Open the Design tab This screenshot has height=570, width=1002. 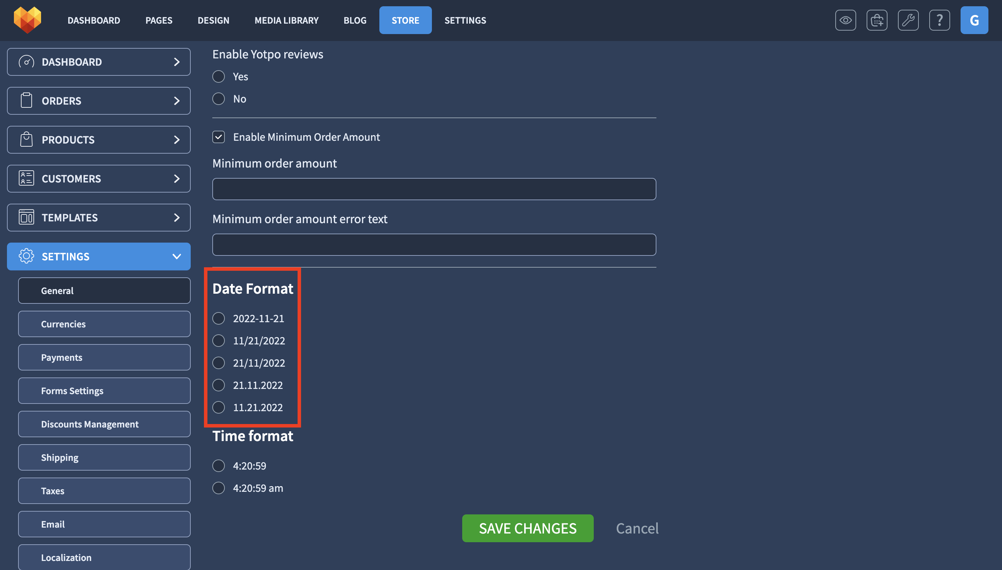point(213,20)
